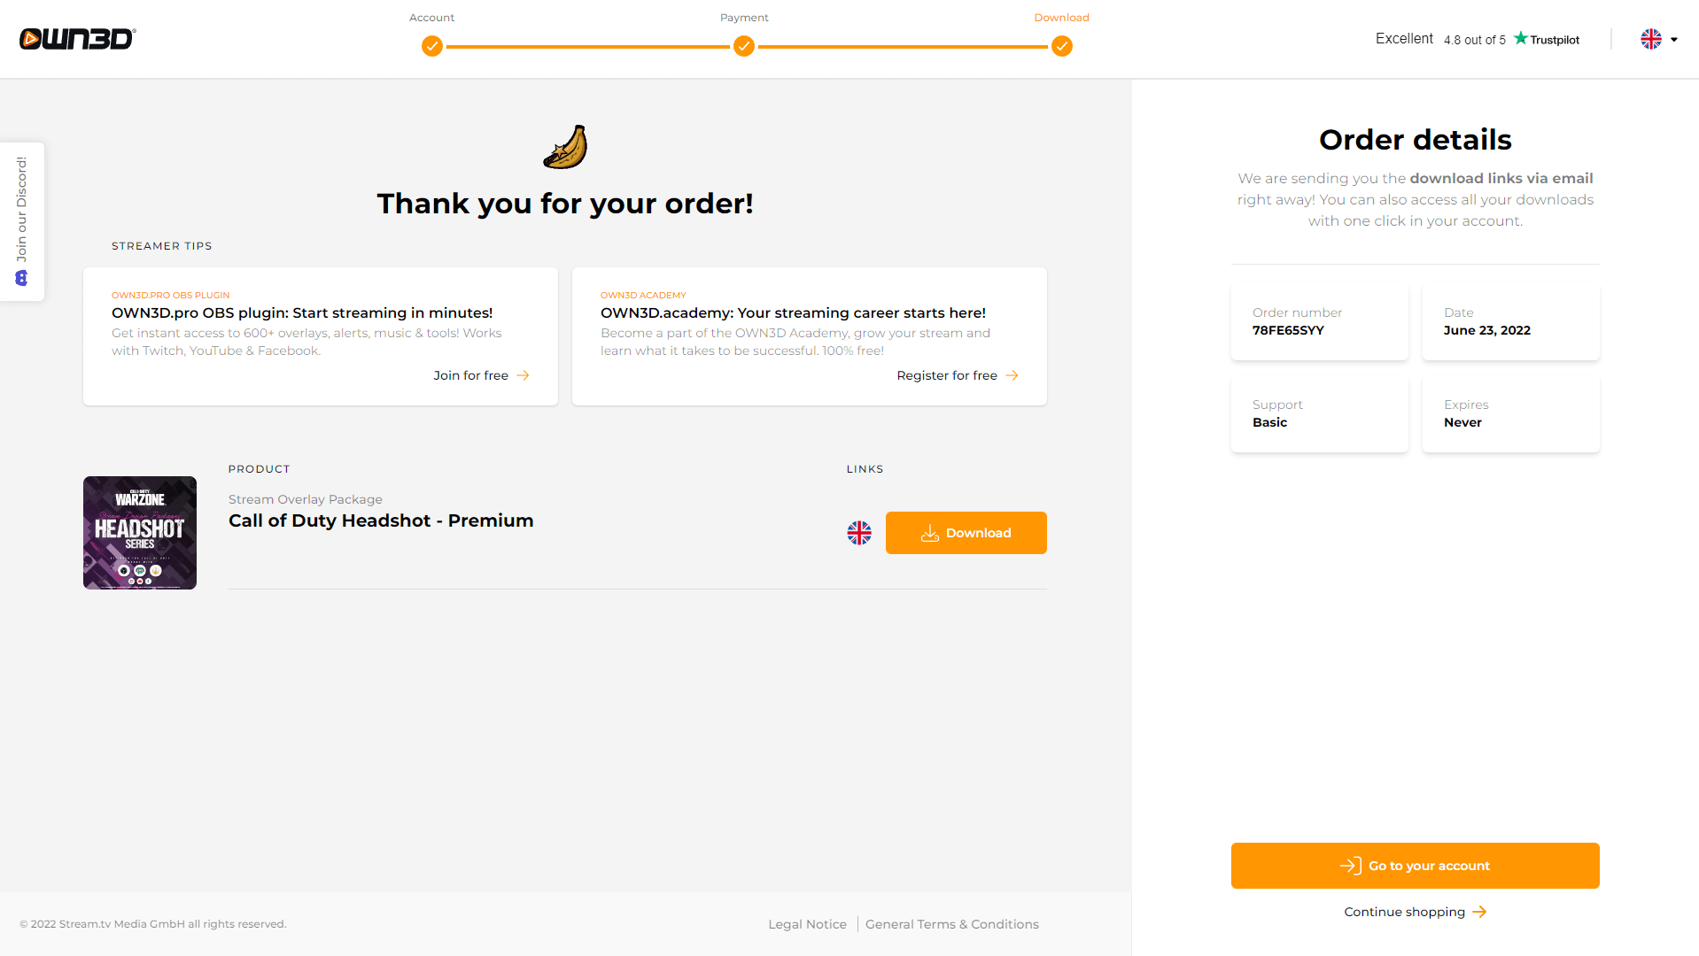Click the Trustpilot star logo
The height and width of the screenshot is (956, 1699).
(1521, 38)
